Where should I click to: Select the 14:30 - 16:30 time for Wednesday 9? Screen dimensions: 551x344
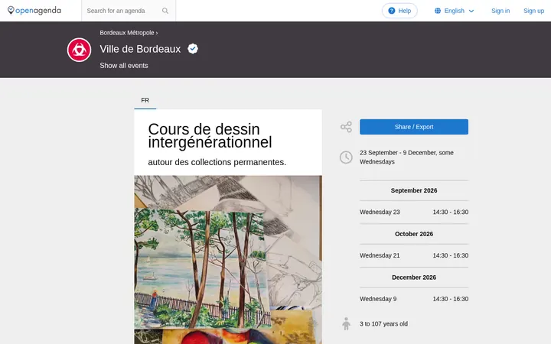click(x=451, y=299)
